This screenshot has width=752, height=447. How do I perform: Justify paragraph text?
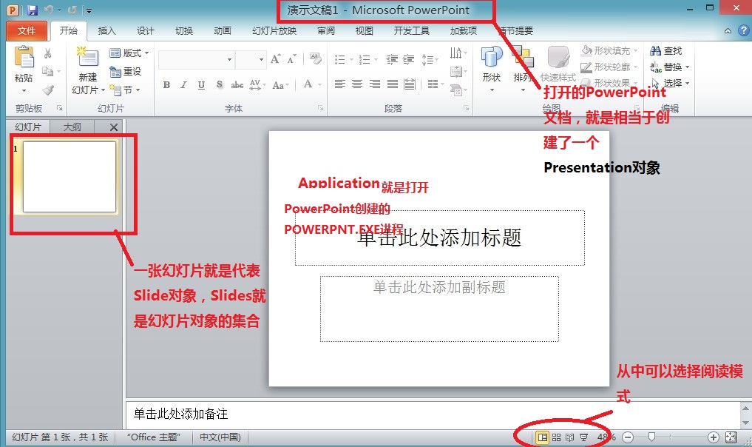pos(393,84)
